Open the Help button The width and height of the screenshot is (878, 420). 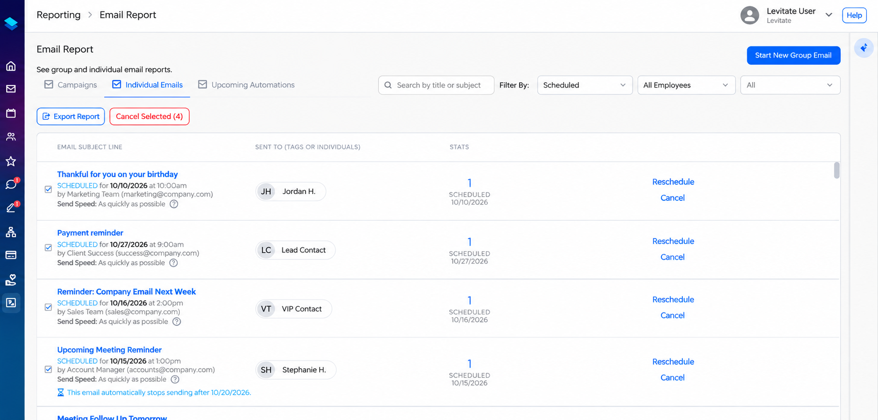pyautogui.click(x=854, y=15)
